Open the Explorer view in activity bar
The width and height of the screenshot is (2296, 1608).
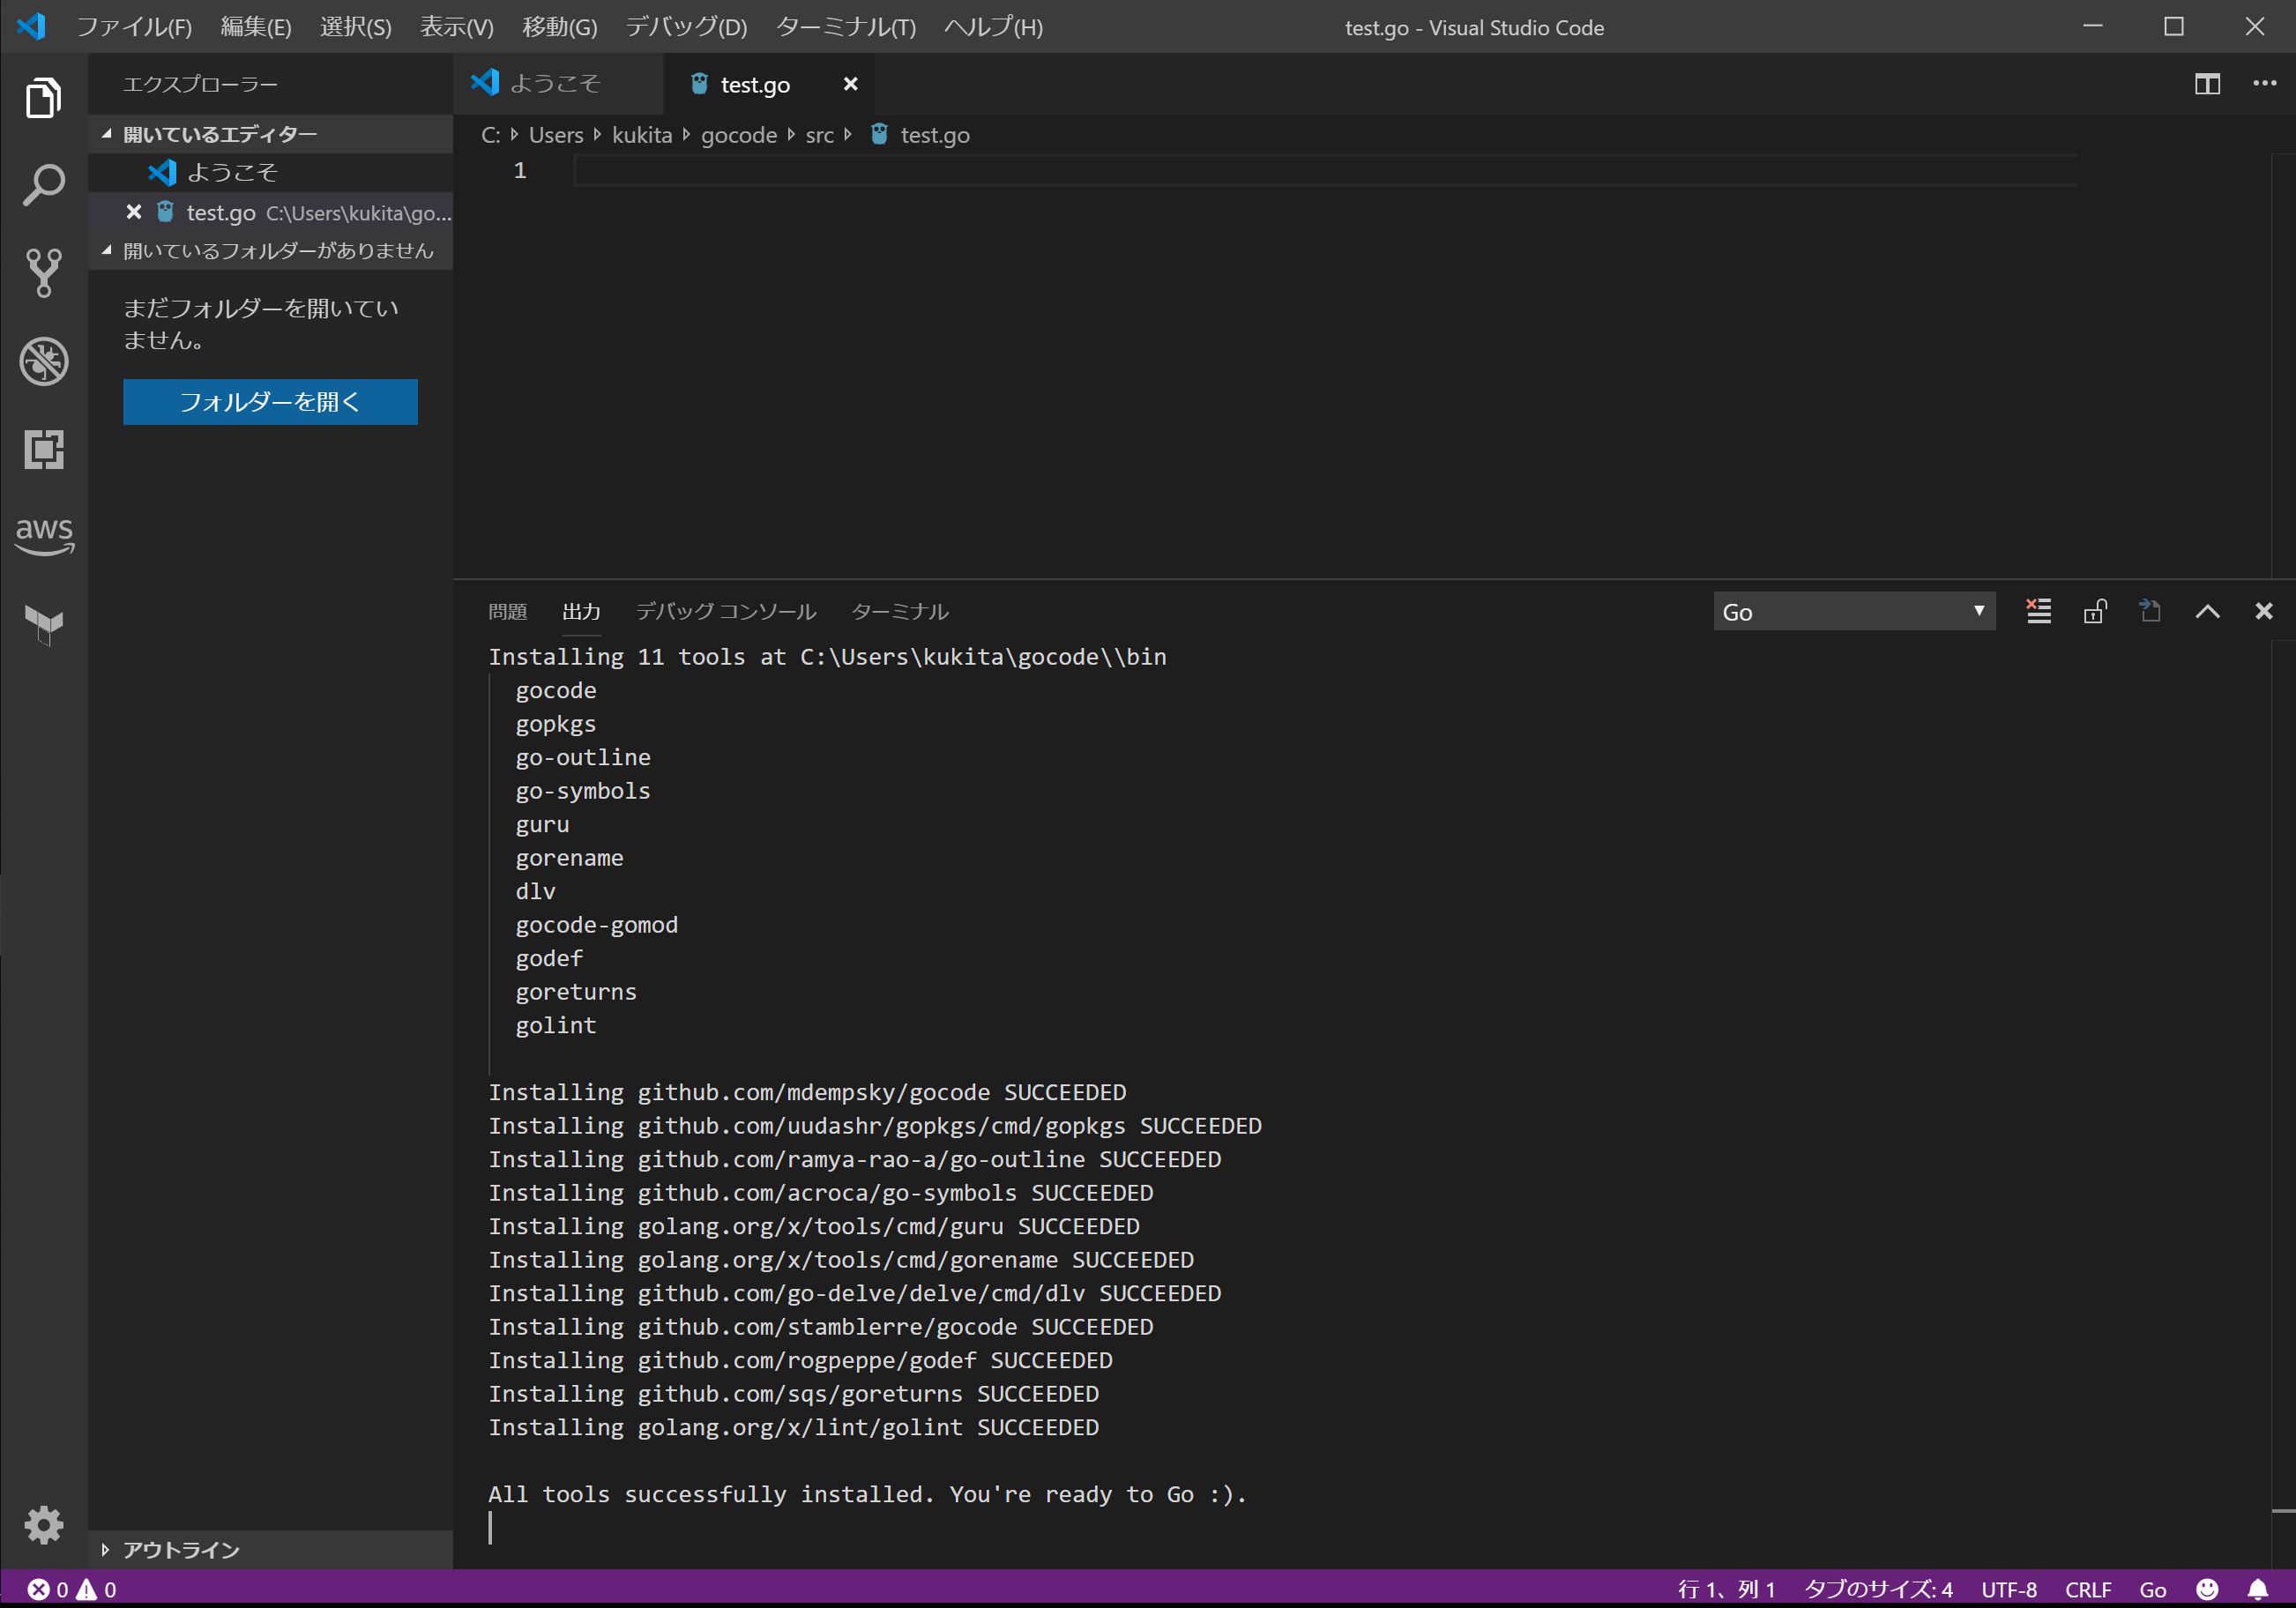coord(43,98)
